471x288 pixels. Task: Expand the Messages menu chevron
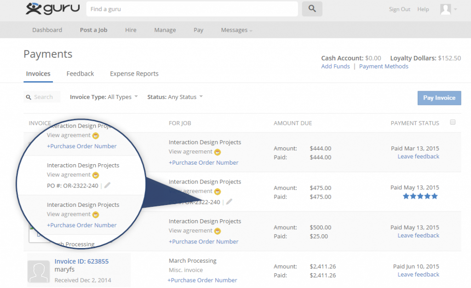click(x=250, y=30)
